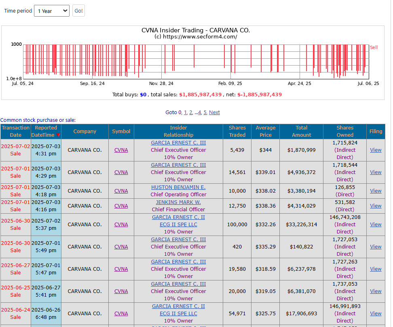The height and width of the screenshot is (327, 393).
Task: Open GARCIA ERNEST C. II link in $17,906,693 row
Action: click(x=178, y=306)
